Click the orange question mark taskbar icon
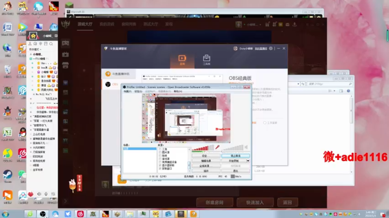Image resolution: width=389 pixels, height=218 pixels. tap(194, 214)
